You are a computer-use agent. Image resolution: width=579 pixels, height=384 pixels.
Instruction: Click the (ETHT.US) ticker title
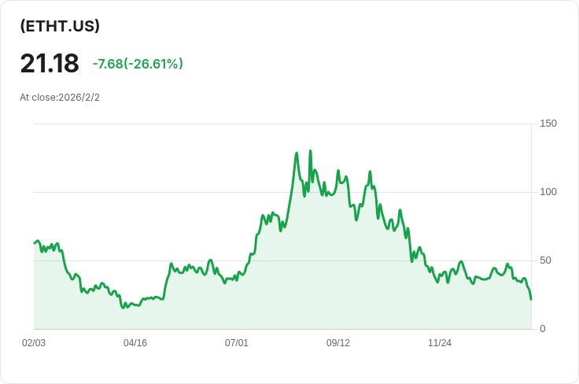point(60,26)
